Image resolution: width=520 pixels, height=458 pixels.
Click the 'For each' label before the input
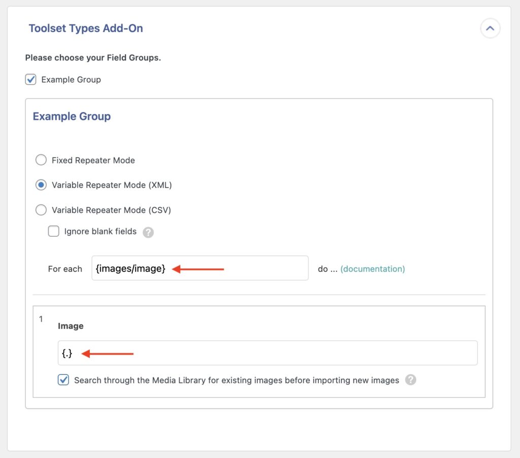click(65, 269)
